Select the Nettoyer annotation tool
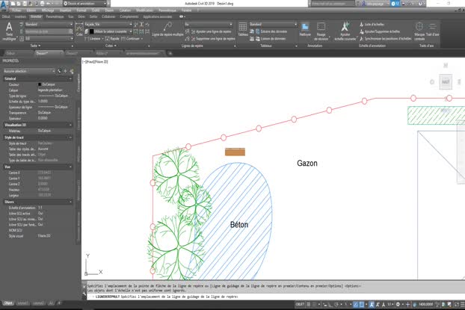The height and width of the screenshot is (310, 465). point(305,29)
